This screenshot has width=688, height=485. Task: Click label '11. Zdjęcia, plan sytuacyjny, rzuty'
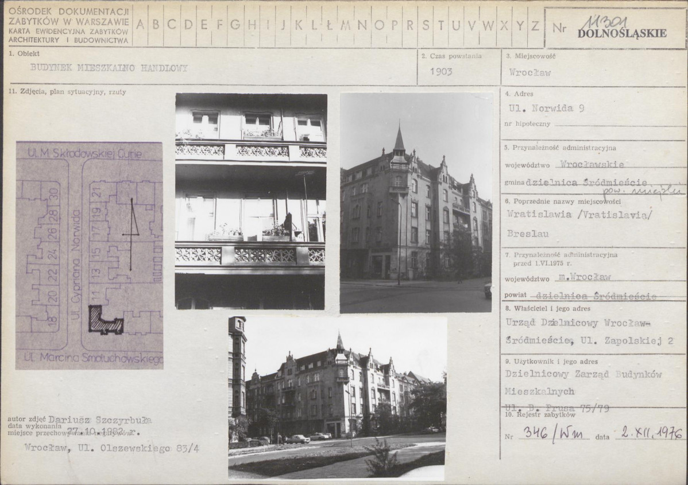point(67,92)
